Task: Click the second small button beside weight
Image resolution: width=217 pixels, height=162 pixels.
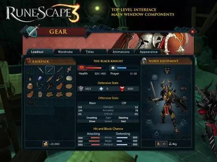Action: (165, 144)
